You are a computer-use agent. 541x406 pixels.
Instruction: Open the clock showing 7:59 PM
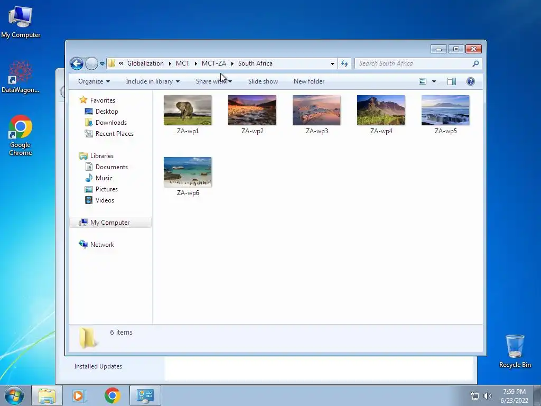tap(514, 395)
